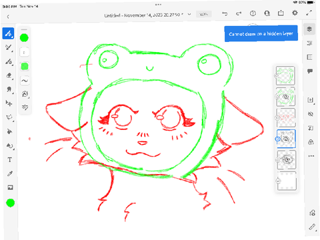The width and height of the screenshot is (320, 240).
Task: Open the Precision grid panel
Action: (x=310, y=57)
